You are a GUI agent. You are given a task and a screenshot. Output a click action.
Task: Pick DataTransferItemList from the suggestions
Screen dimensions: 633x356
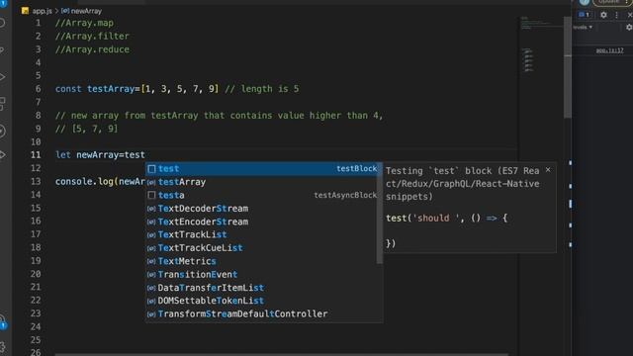261,288
